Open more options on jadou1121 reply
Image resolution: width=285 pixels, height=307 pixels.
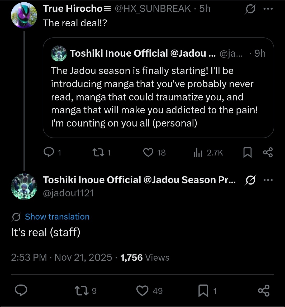268,180
